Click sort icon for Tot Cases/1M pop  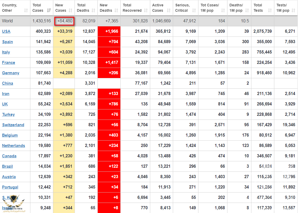click(223, 11)
